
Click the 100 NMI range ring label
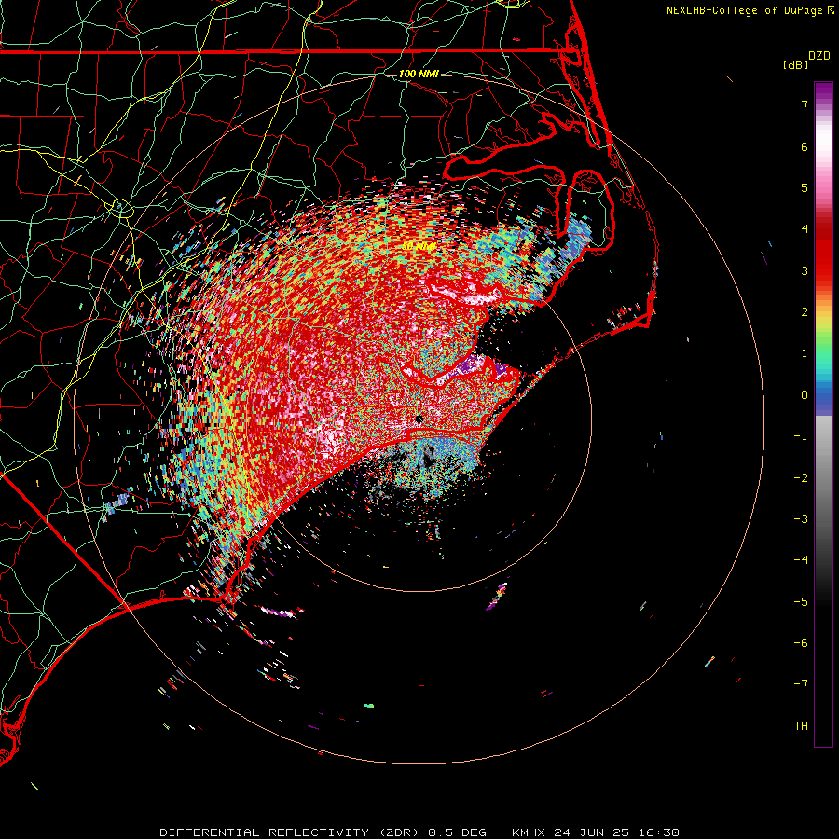coord(419,74)
